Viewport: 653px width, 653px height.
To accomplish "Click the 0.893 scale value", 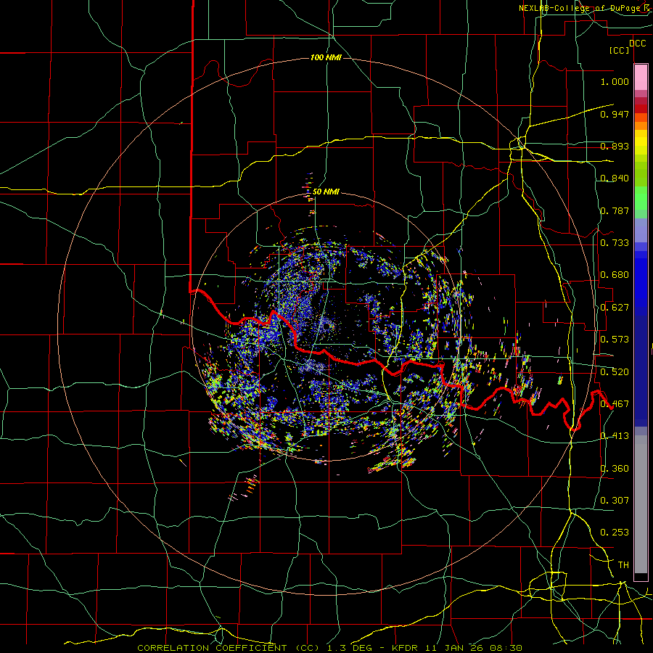I will point(615,146).
